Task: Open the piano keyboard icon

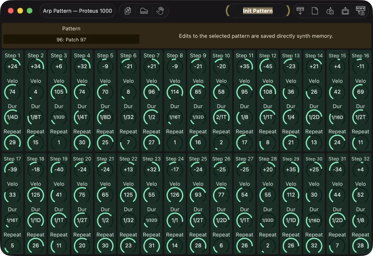Action: click(144, 11)
